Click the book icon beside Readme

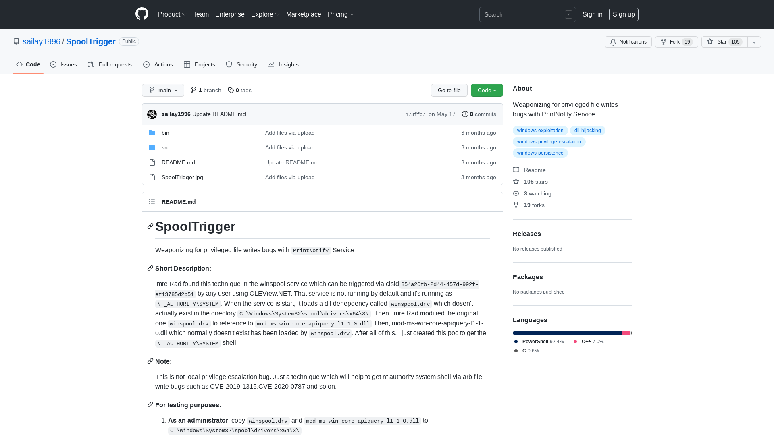point(516,170)
